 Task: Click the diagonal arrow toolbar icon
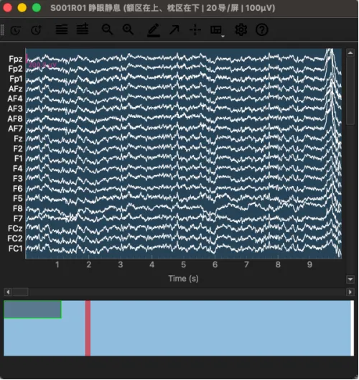pos(174,30)
